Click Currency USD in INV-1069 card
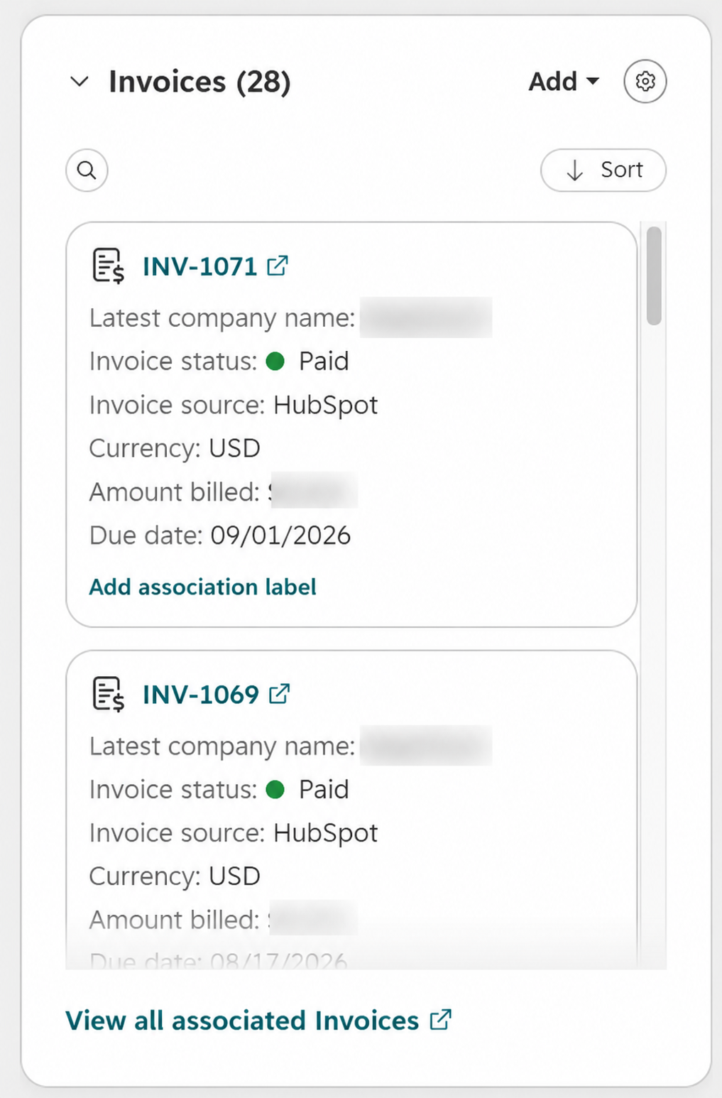The height and width of the screenshot is (1098, 722). 175,876
